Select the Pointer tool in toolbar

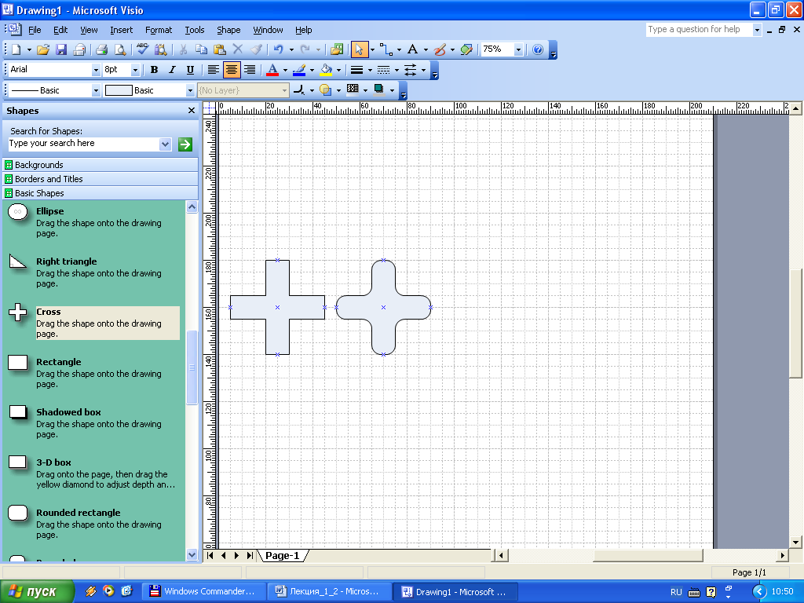click(x=359, y=49)
